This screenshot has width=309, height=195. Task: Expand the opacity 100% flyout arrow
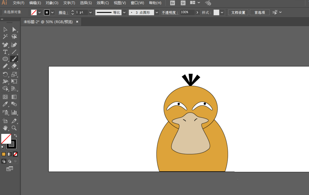[x=197, y=12]
